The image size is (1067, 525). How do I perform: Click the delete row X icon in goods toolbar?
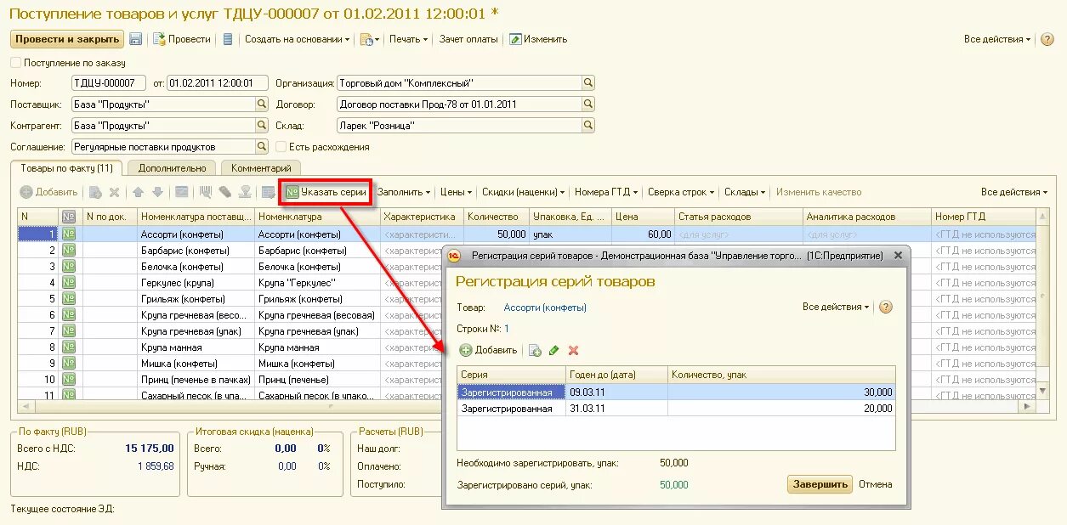pyautogui.click(x=114, y=192)
